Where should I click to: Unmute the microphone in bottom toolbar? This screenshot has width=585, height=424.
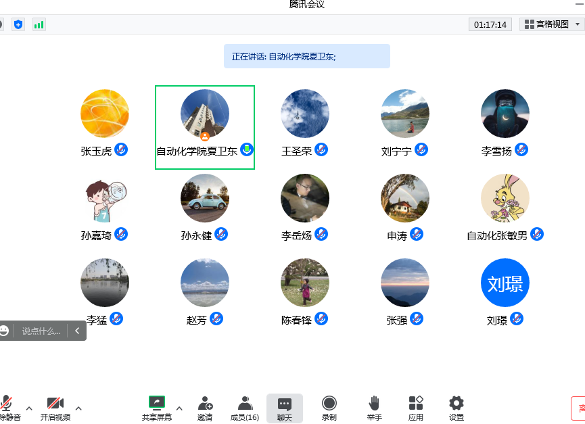(x=7, y=407)
